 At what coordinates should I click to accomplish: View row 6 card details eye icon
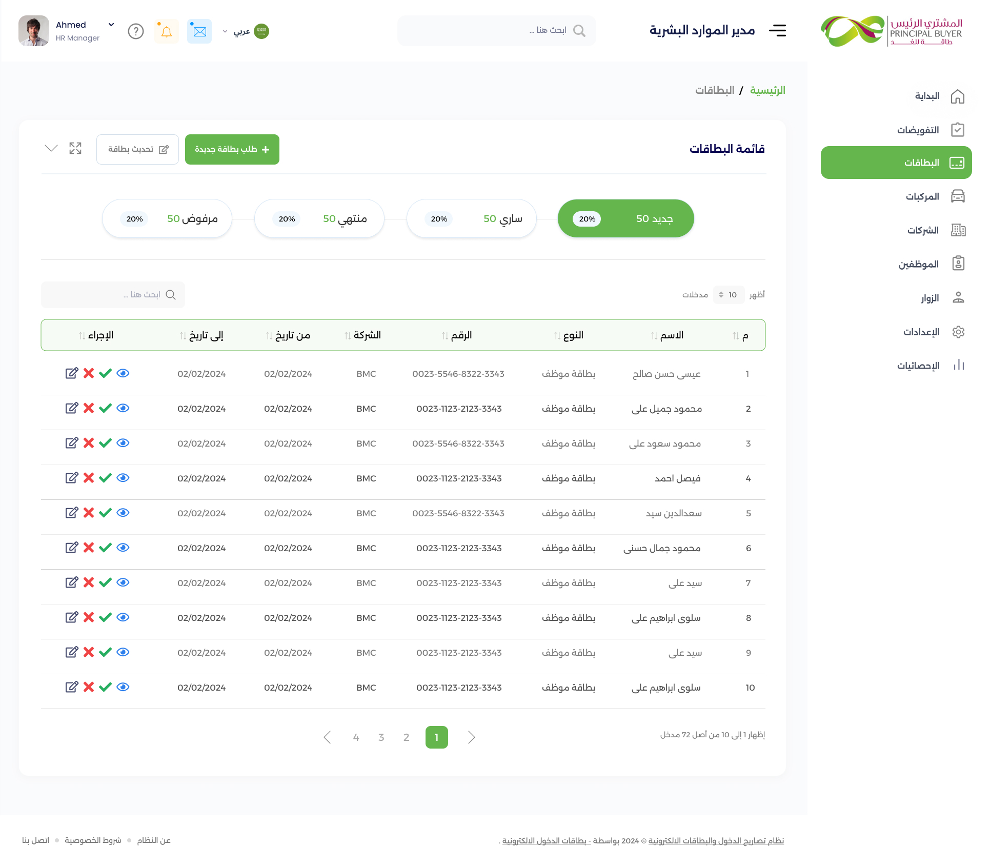point(123,548)
